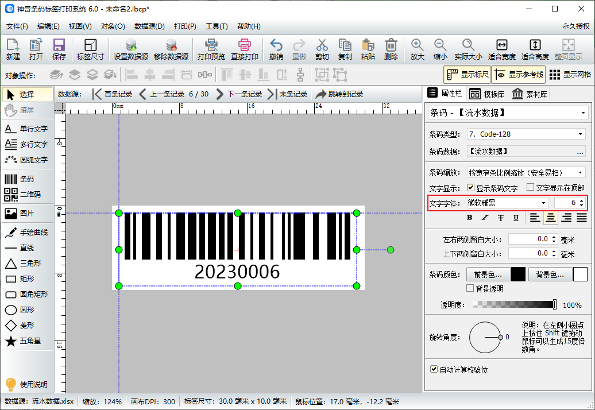
Task: Paste with the 粘贴 icon
Action: click(368, 49)
